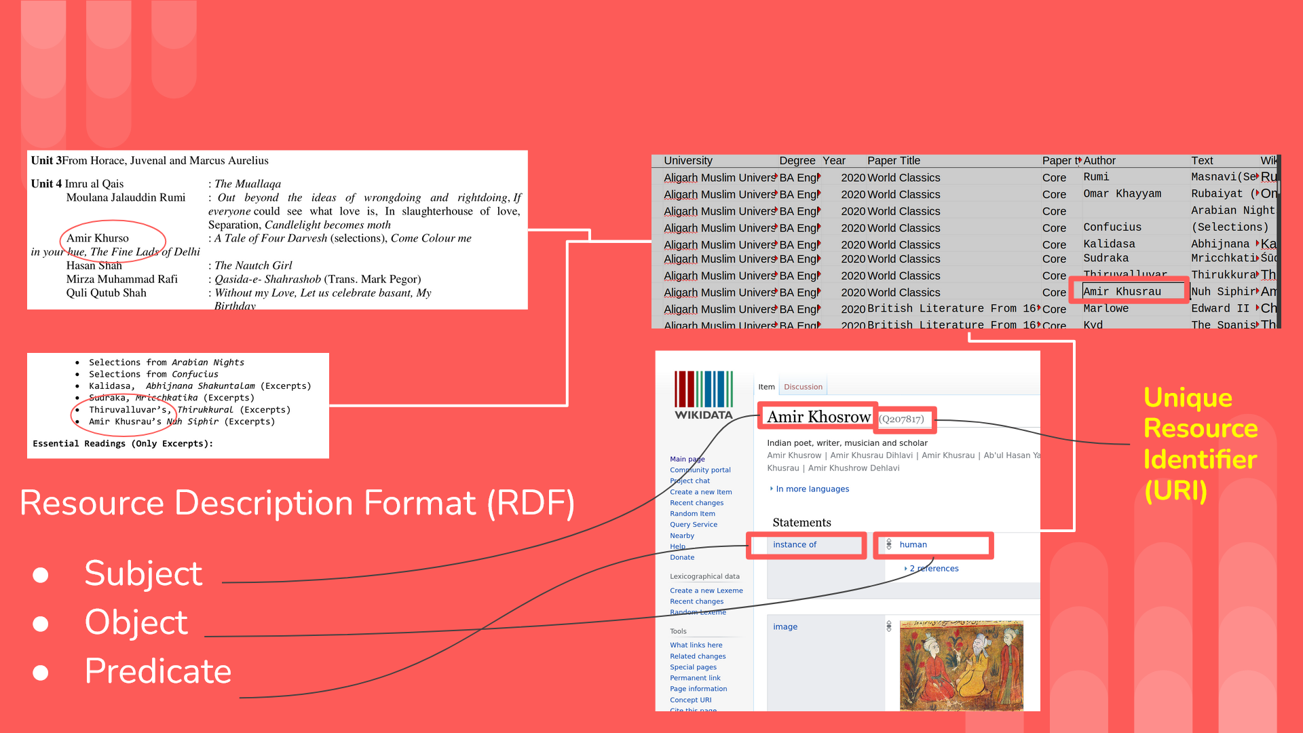This screenshot has height=733, width=1303.
Task: Click the Paper Title column header
Action: pyautogui.click(x=893, y=161)
